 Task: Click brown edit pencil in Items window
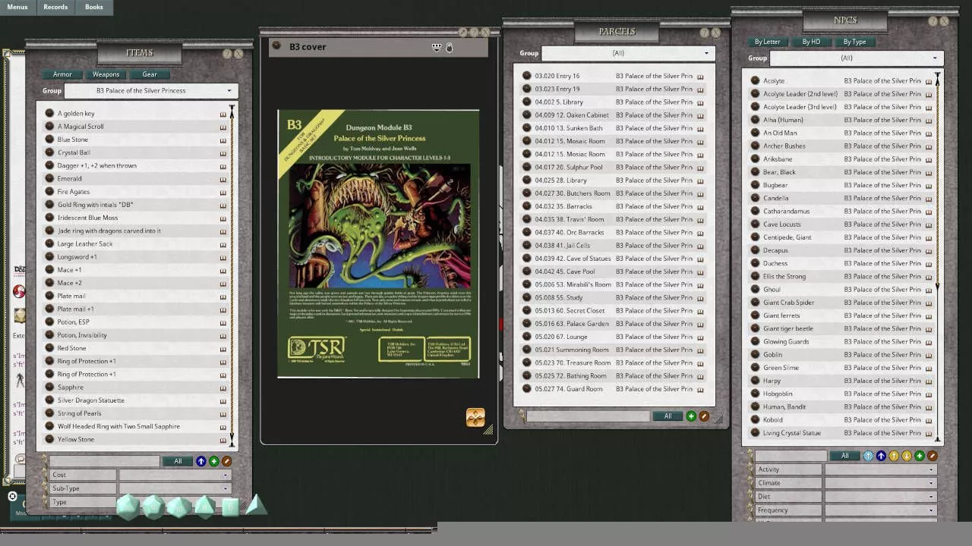[226, 461]
